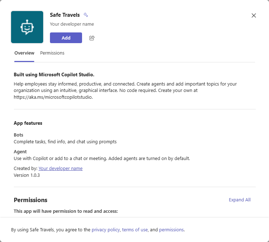The height and width of the screenshot is (242, 269).
Task: Share the Safe Travels app link
Action: [x=92, y=38]
